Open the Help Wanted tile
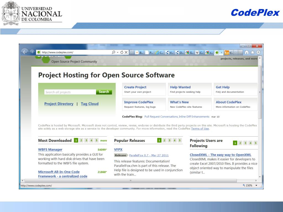Image resolution: width=283 pixels, height=212 pixels. [x=190, y=89]
